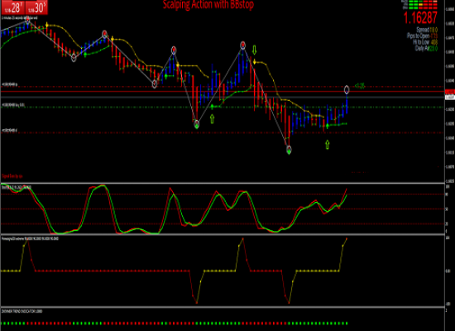The height and width of the screenshot is (331, 455).
Task: Select the lower red dashed stop level line
Action: tap(223, 132)
